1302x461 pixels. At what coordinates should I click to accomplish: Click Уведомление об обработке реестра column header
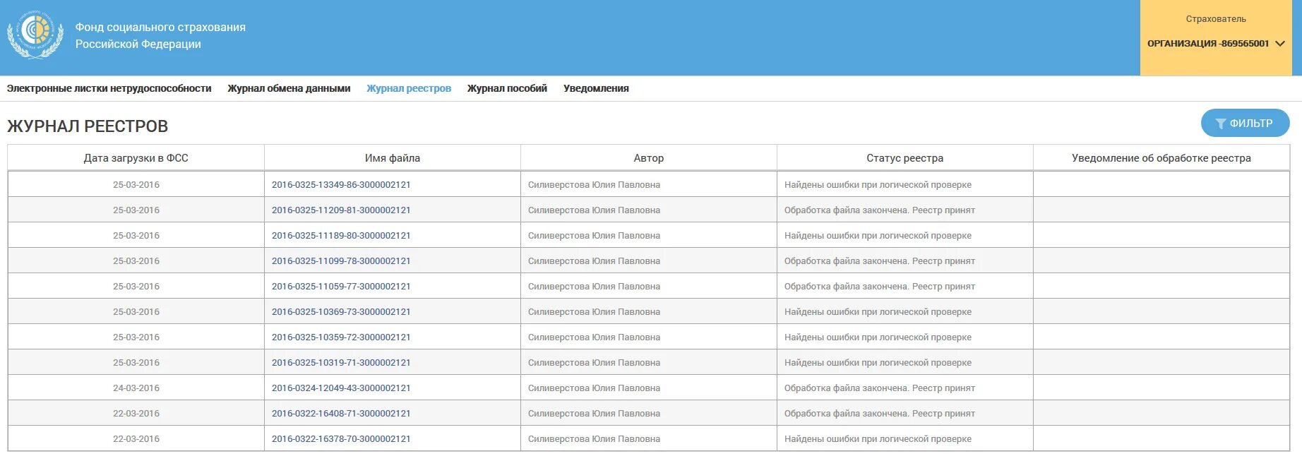coord(1161,158)
